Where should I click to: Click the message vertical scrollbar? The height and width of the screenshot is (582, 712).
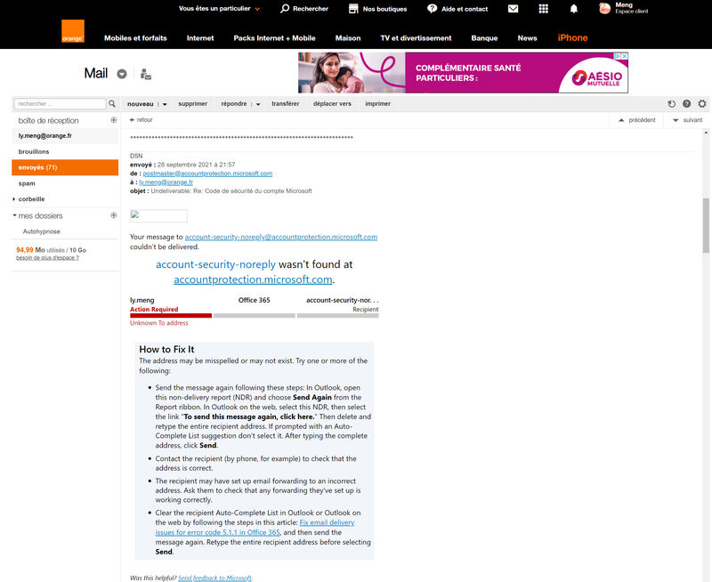point(706,225)
